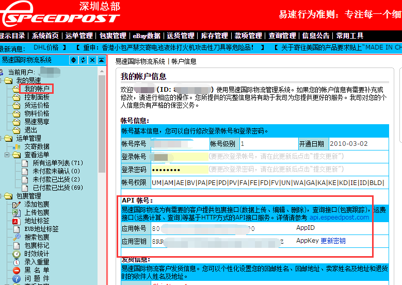Click the 我的易速 folder icon
Screen dimensions: 402x285
pyautogui.click(x=8, y=81)
